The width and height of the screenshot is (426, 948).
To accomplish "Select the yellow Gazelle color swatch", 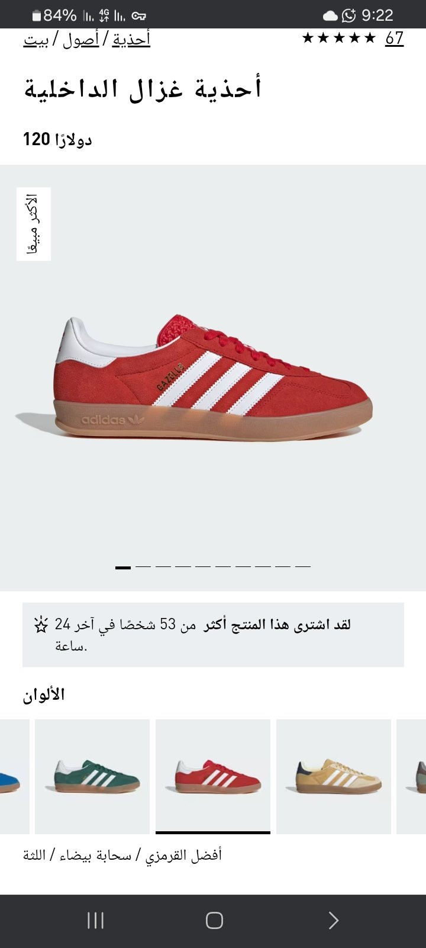I will pos(334,776).
